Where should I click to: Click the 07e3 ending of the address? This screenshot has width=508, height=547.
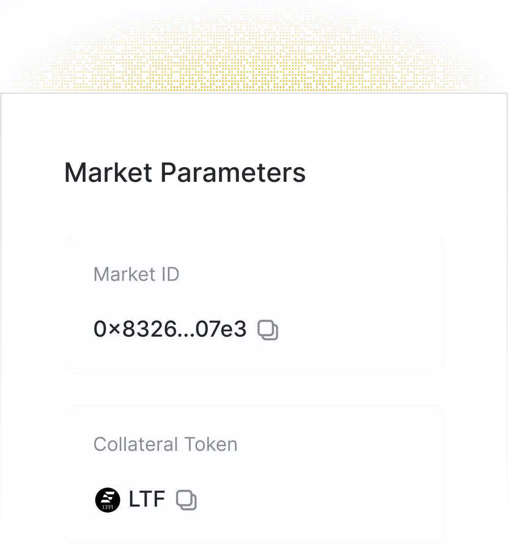tap(221, 329)
